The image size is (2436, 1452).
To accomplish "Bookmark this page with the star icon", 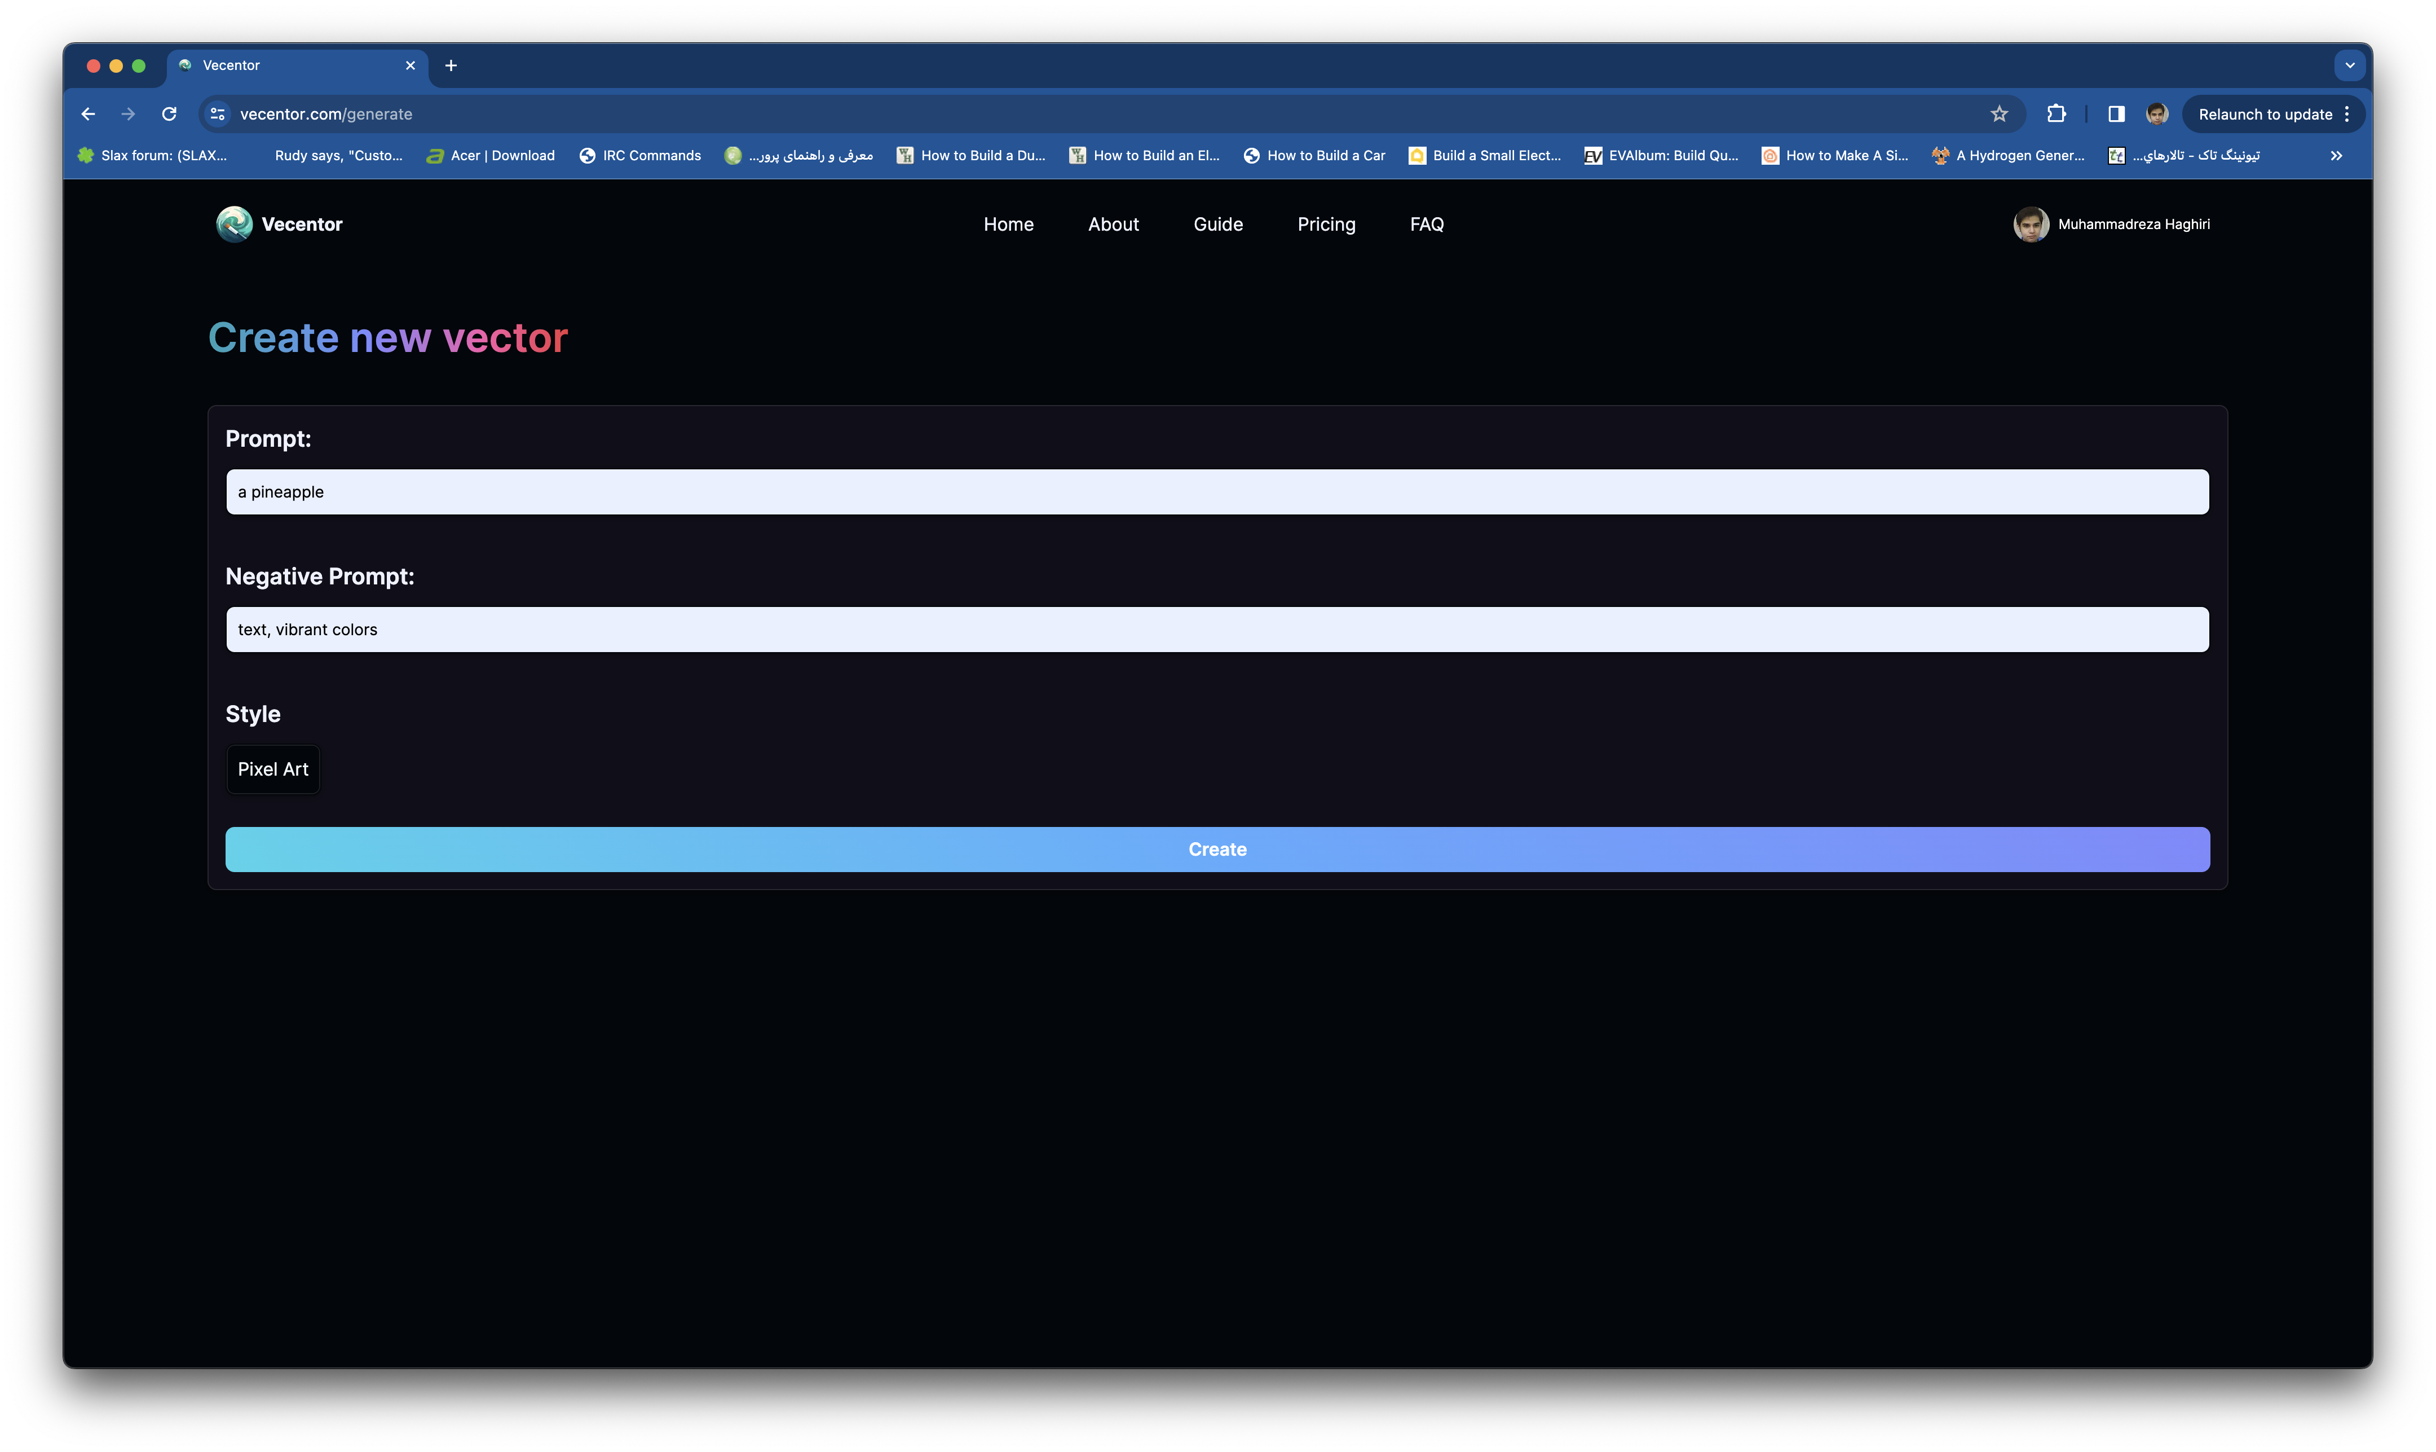I will [x=1999, y=115].
